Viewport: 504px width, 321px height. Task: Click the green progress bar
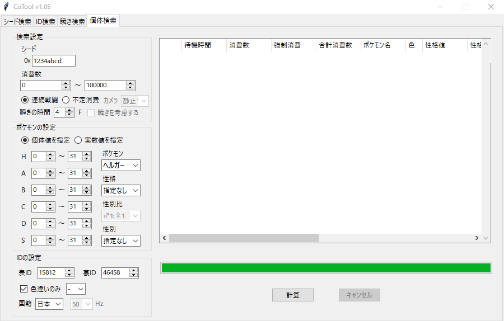coord(326,268)
